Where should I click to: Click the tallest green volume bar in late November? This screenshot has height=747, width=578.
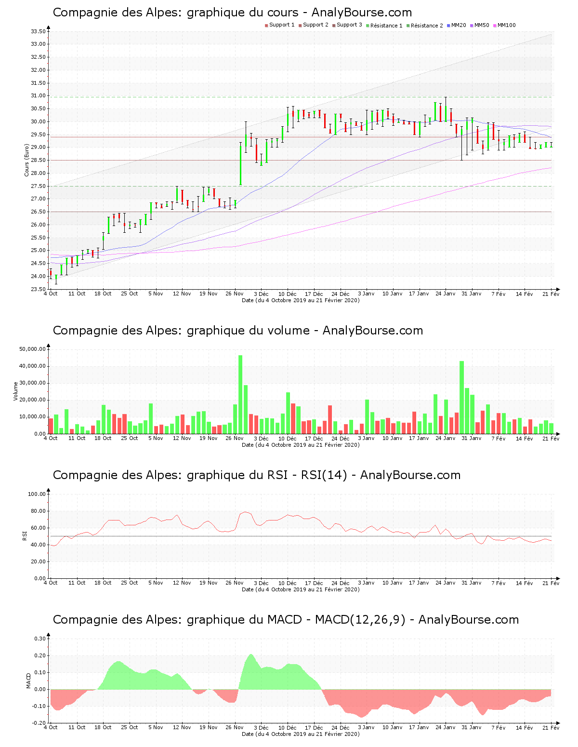(x=240, y=395)
